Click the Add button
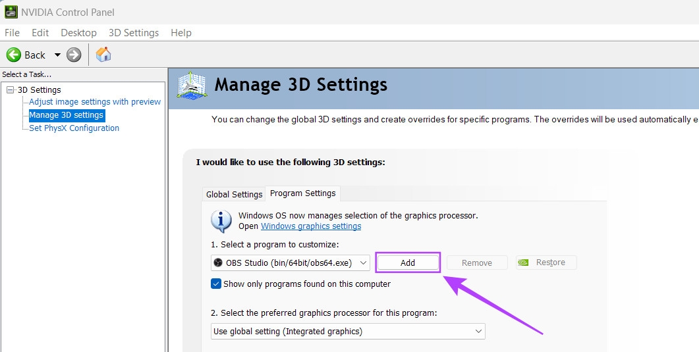The height and width of the screenshot is (352, 699). pyautogui.click(x=408, y=263)
